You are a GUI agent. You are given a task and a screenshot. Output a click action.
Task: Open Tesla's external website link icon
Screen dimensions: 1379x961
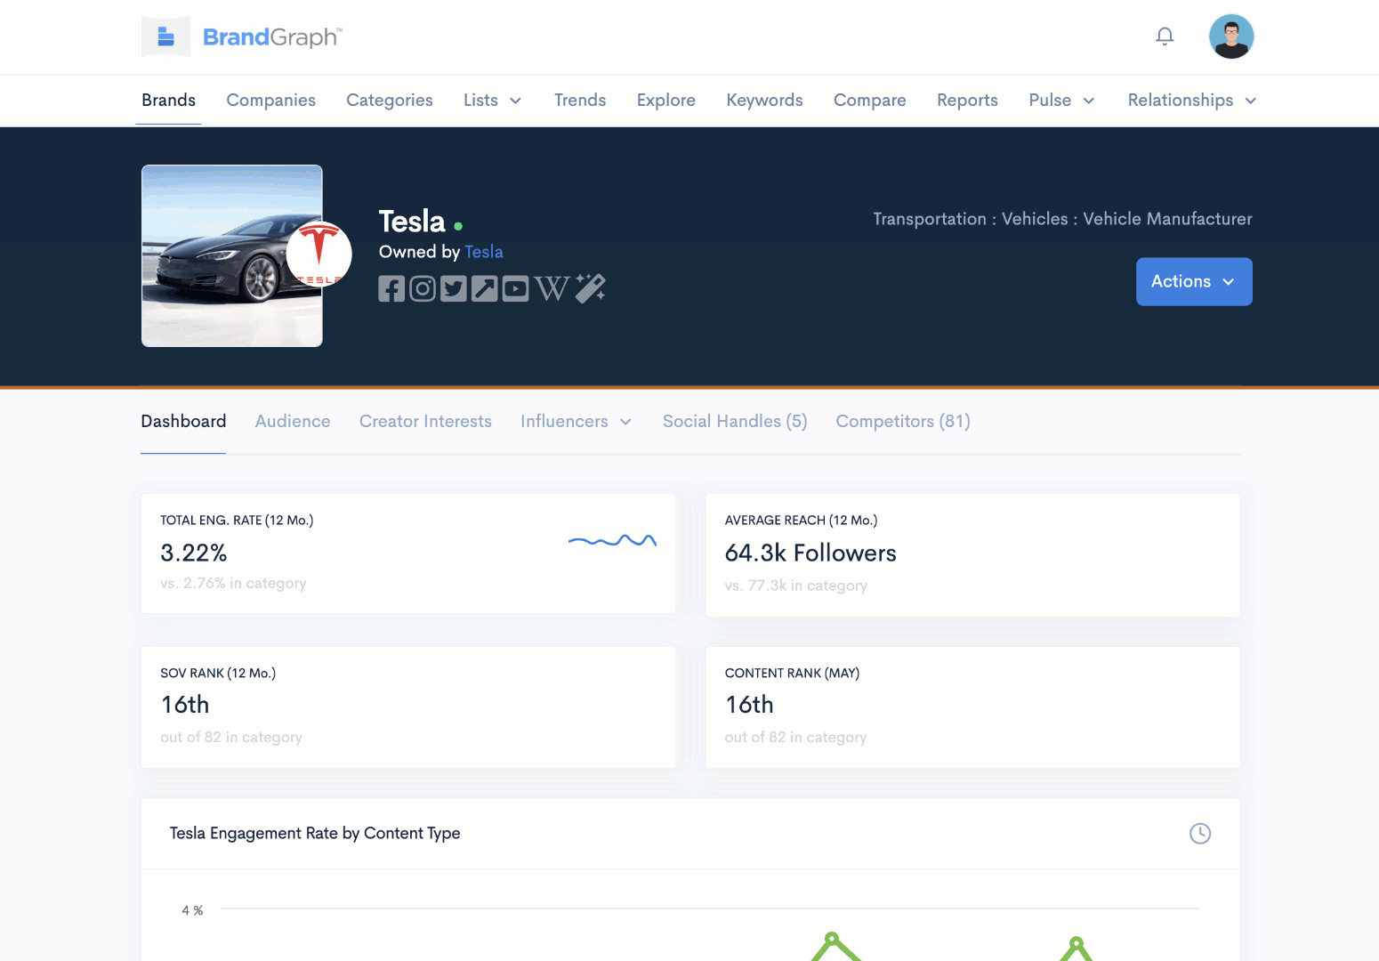click(485, 288)
